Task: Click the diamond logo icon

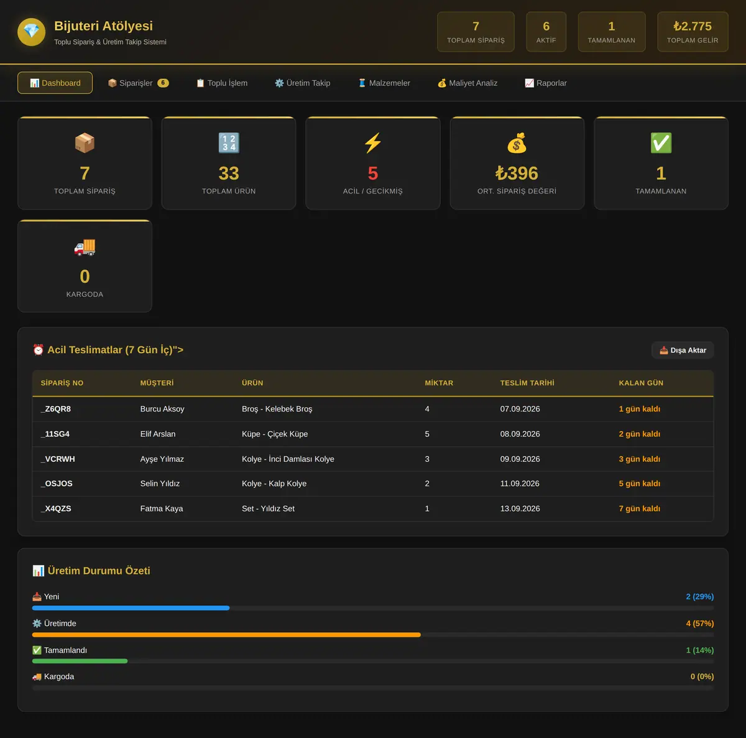Action: [31, 32]
